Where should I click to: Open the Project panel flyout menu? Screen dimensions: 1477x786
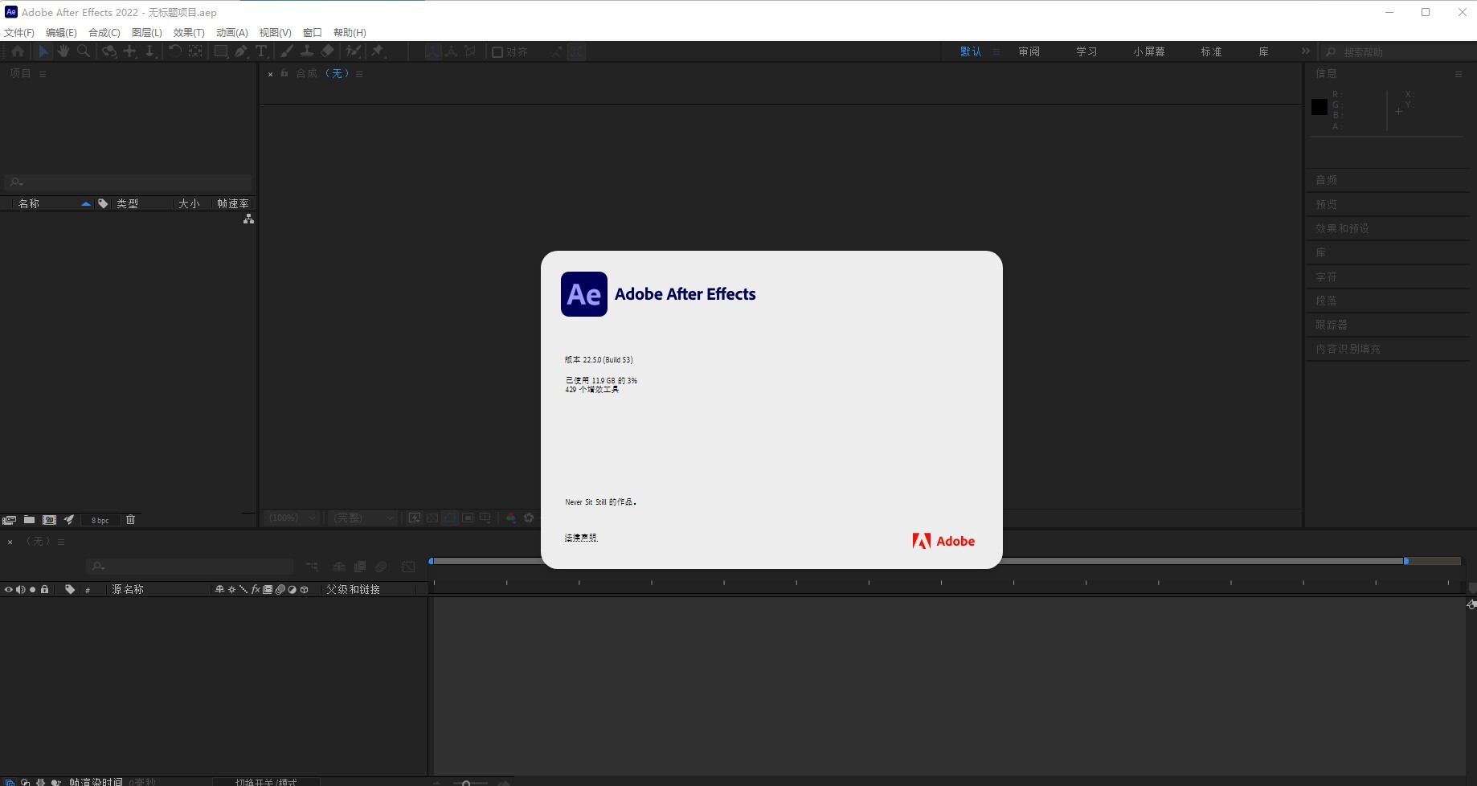43,73
